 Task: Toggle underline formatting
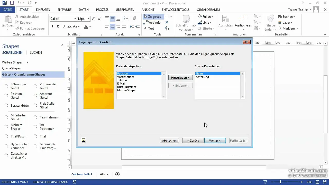tap(63, 26)
